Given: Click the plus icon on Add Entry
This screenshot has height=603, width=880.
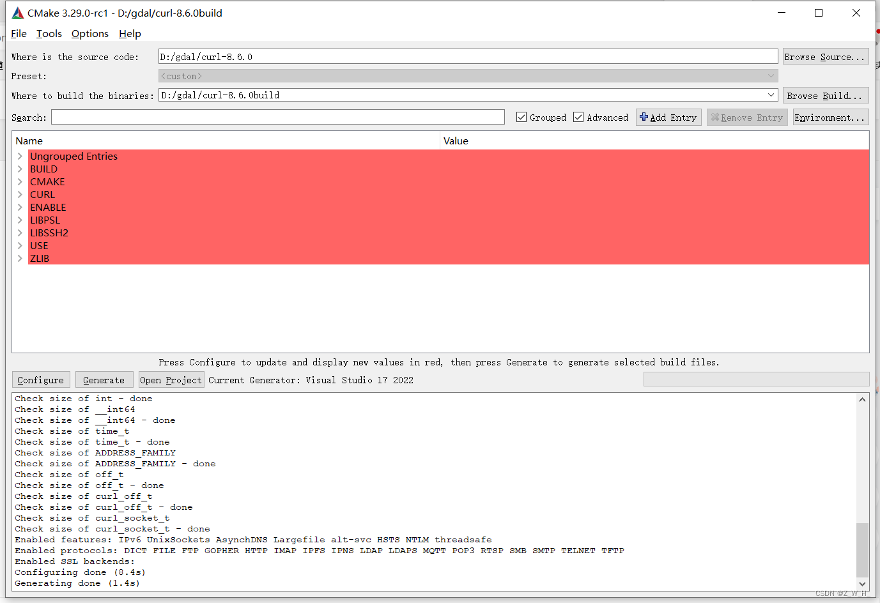Looking at the screenshot, I should (x=644, y=117).
